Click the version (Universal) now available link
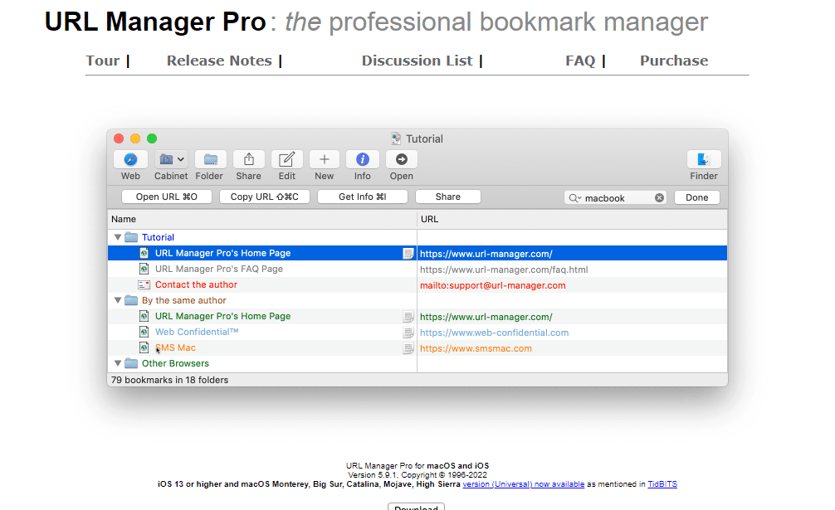Image resolution: width=835 pixels, height=510 pixels. [x=524, y=484]
